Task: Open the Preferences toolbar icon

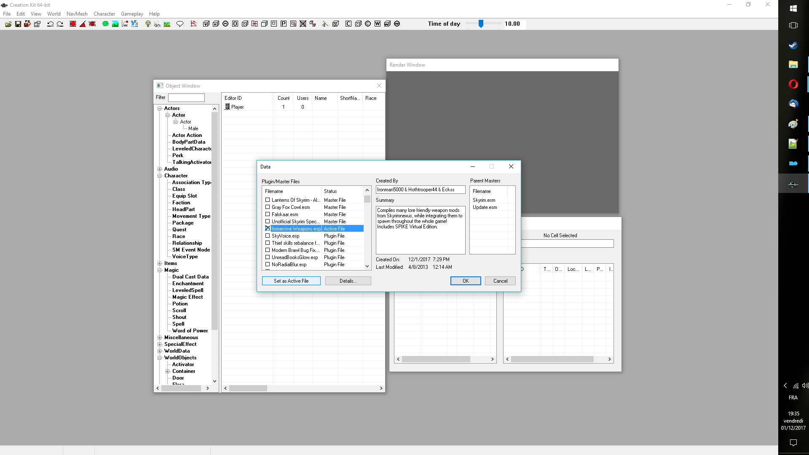Action: click(x=37, y=24)
